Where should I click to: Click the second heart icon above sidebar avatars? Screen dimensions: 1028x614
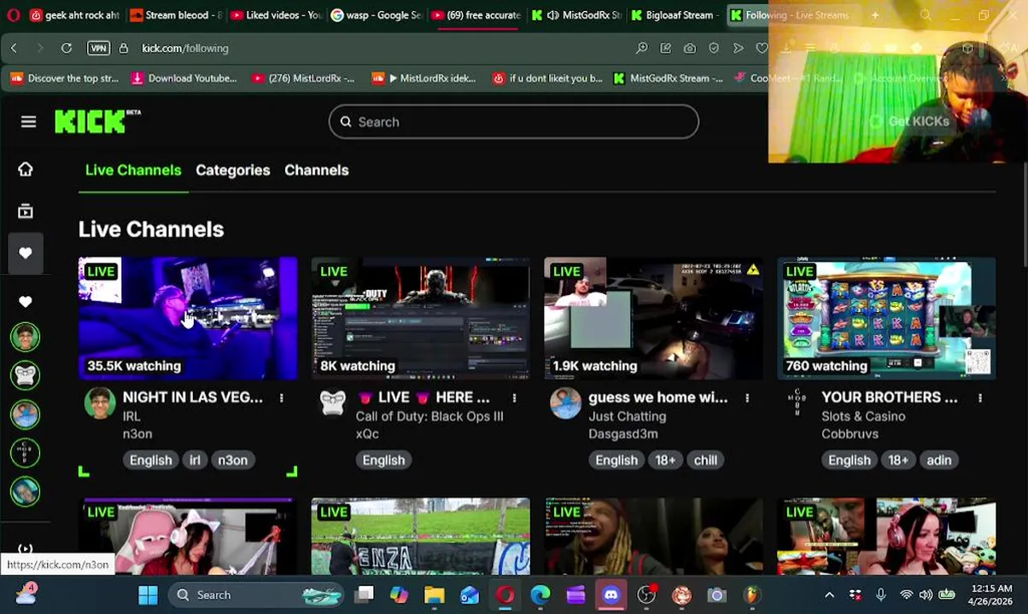point(25,301)
